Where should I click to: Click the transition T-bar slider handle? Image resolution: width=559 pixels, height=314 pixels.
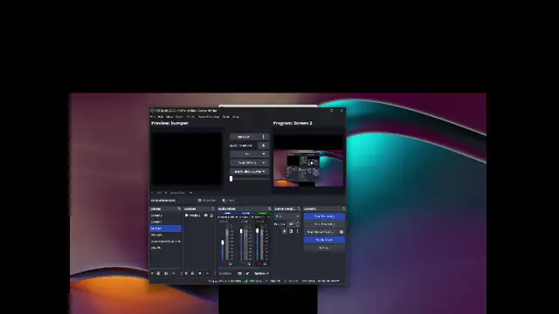click(231, 179)
